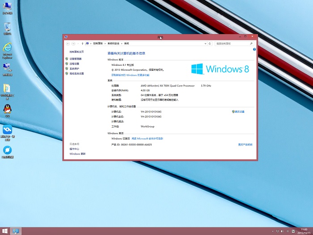Click the refresh button beside address bar
Image resolution: width=313 pixels, height=235 pixels.
click(x=210, y=43)
